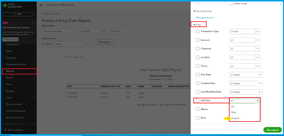Open the Last Modified Date dropdown

tap(246, 92)
